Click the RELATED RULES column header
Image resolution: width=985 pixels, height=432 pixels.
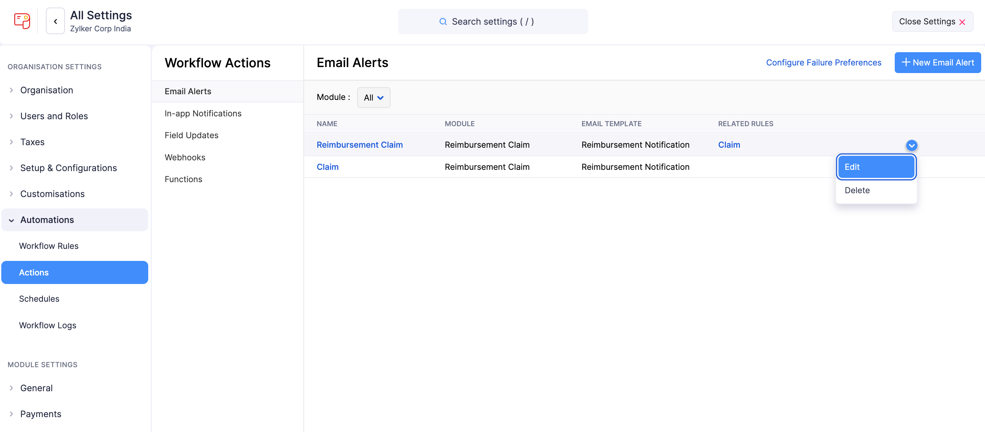tap(745, 124)
